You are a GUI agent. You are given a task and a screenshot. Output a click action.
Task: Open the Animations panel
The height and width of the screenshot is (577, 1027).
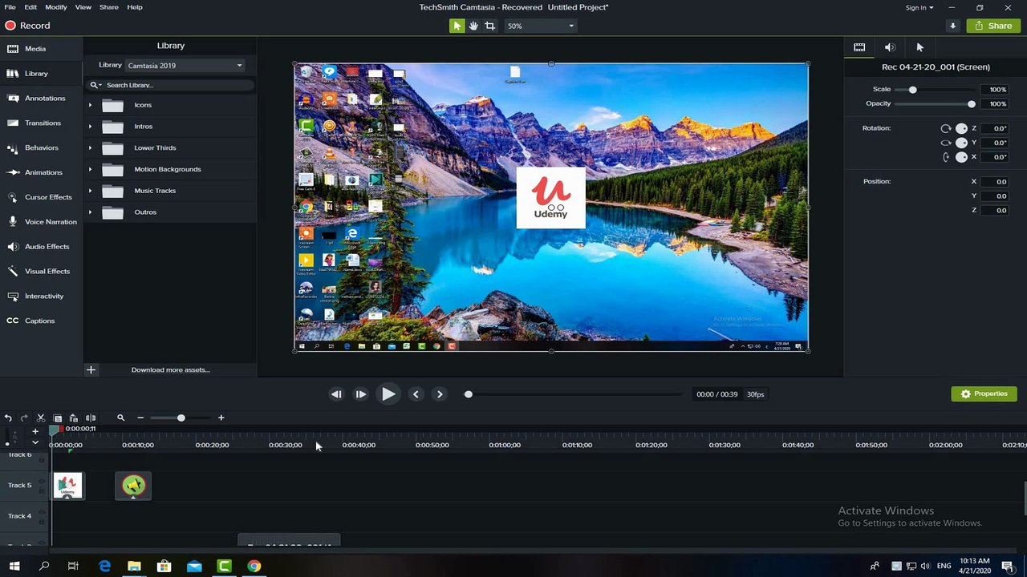pos(42,172)
